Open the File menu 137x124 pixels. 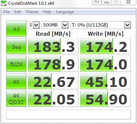click(x=6, y=12)
